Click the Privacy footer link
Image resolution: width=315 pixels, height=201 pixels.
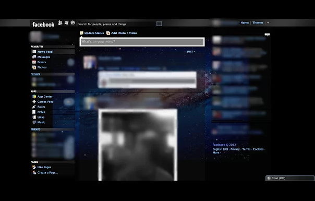pos(235,149)
